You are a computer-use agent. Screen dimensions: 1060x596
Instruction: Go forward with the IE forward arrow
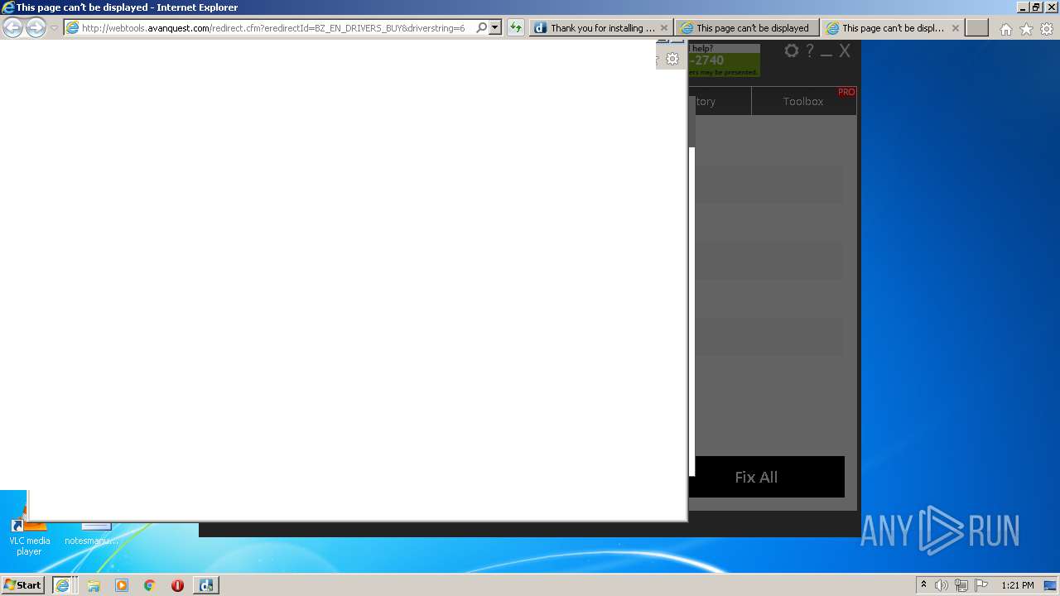(36, 28)
